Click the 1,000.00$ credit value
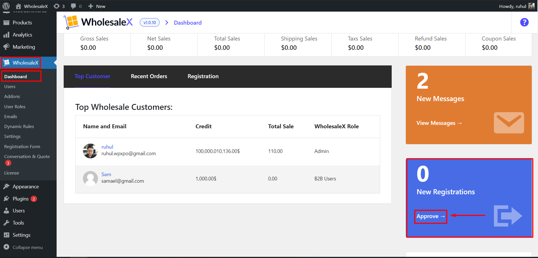 [x=206, y=179]
